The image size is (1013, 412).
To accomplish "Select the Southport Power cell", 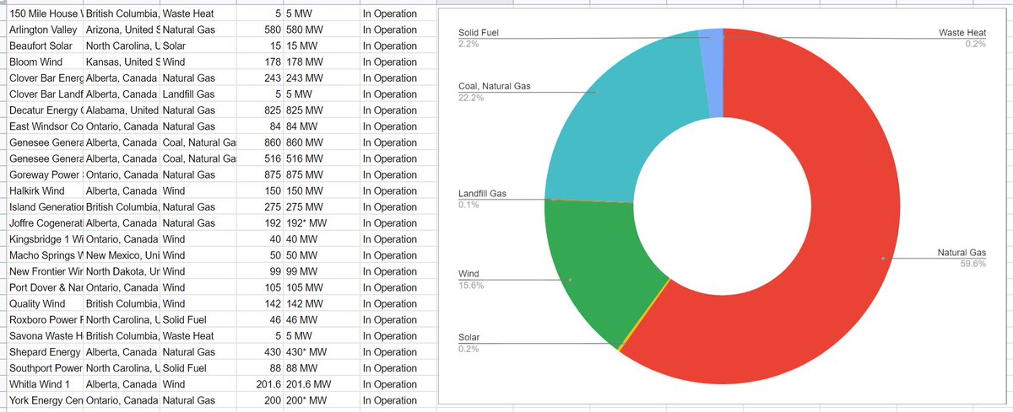I will (x=44, y=368).
